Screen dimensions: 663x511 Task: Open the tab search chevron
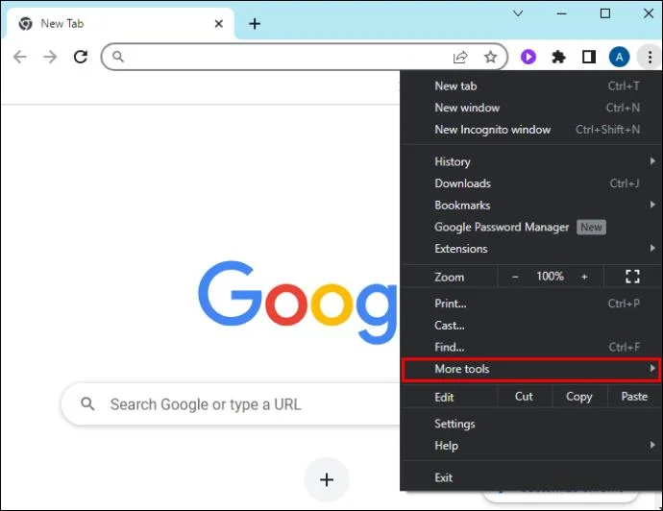click(518, 13)
